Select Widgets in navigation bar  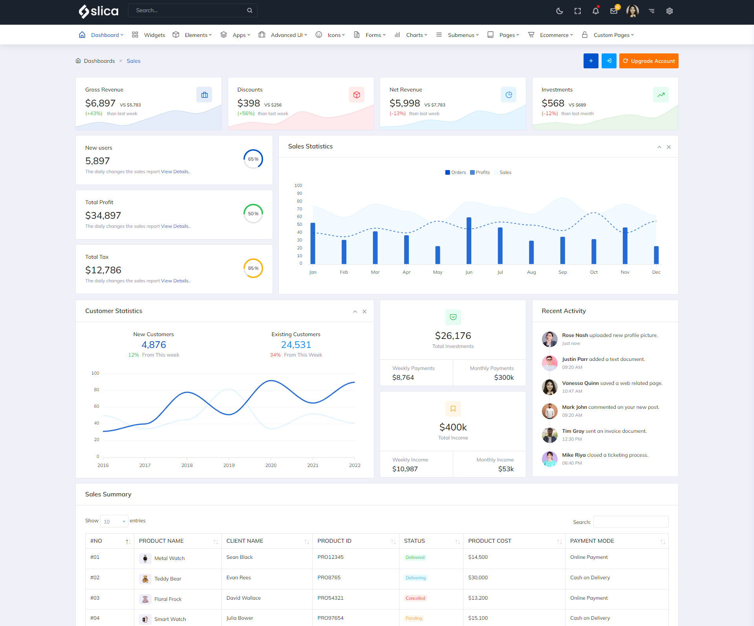(154, 35)
